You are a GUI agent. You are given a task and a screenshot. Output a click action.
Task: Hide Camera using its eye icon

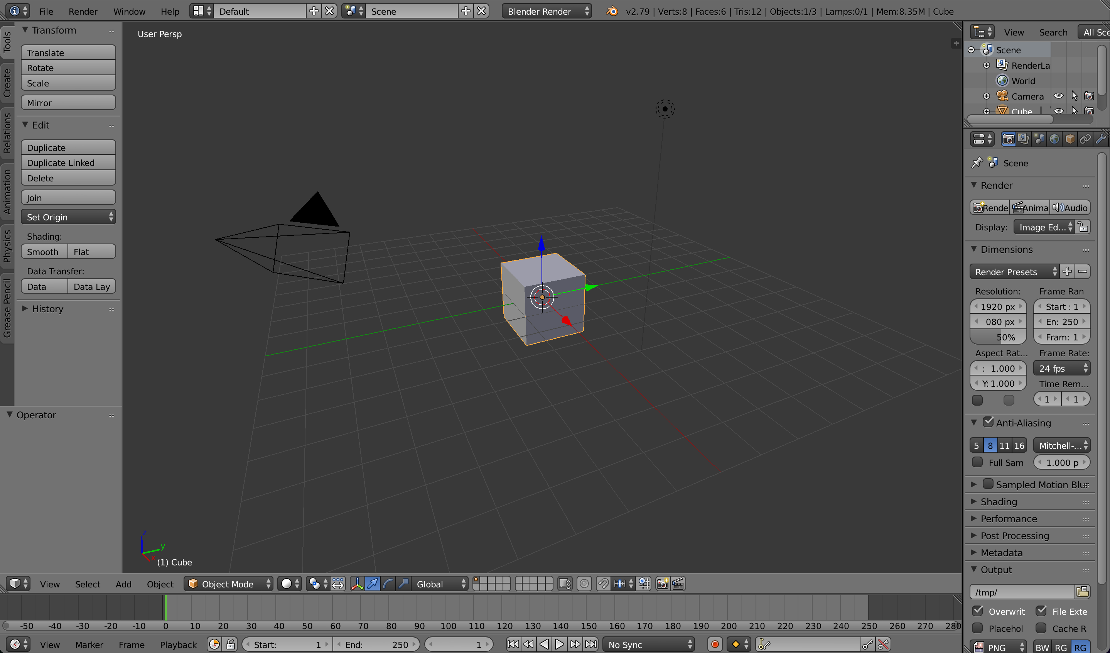(1058, 96)
